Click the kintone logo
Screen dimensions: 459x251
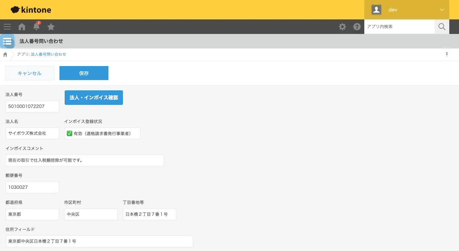(x=31, y=10)
